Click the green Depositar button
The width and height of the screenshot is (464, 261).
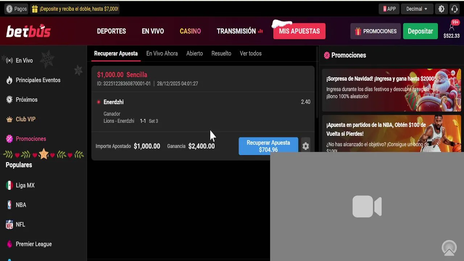coord(420,31)
